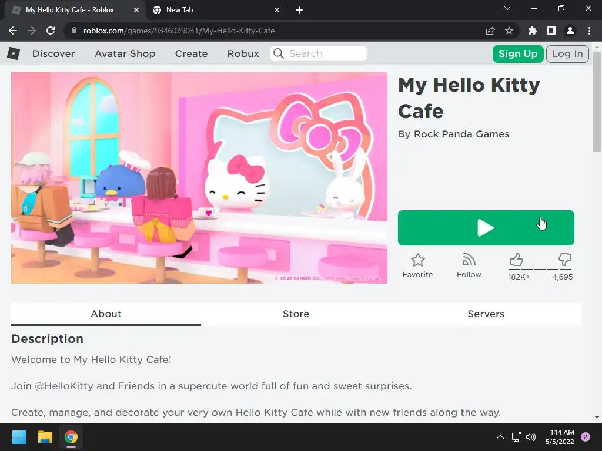Image resolution: width=602 pixels, height=451 pixels.
Task: Reload the page with the refresh icon
Action: 51,31
